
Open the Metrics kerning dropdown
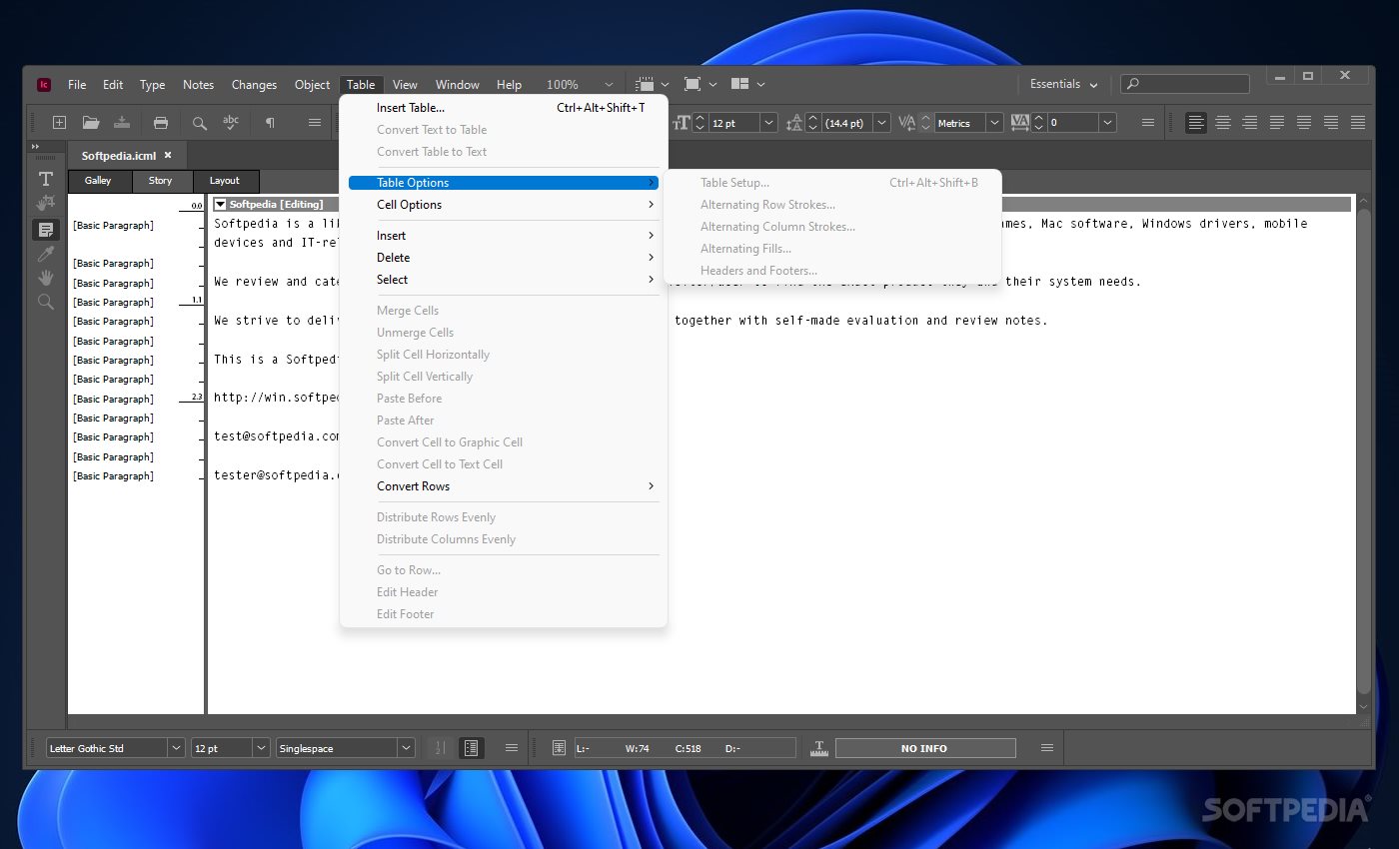tap(994, 123)
